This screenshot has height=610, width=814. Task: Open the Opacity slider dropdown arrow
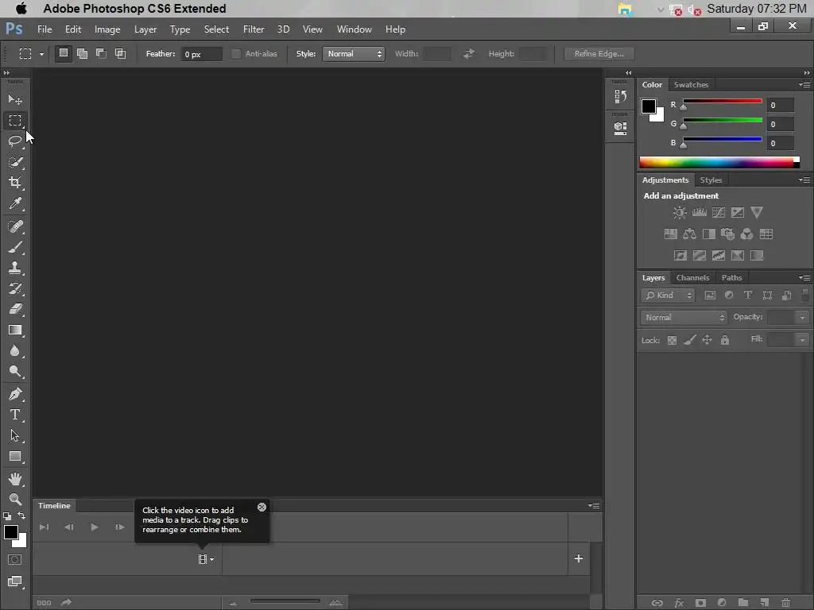802,318
